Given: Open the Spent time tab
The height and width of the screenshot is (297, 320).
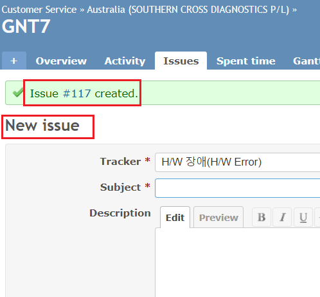Looking at the screenshot, I should point(245,61).
